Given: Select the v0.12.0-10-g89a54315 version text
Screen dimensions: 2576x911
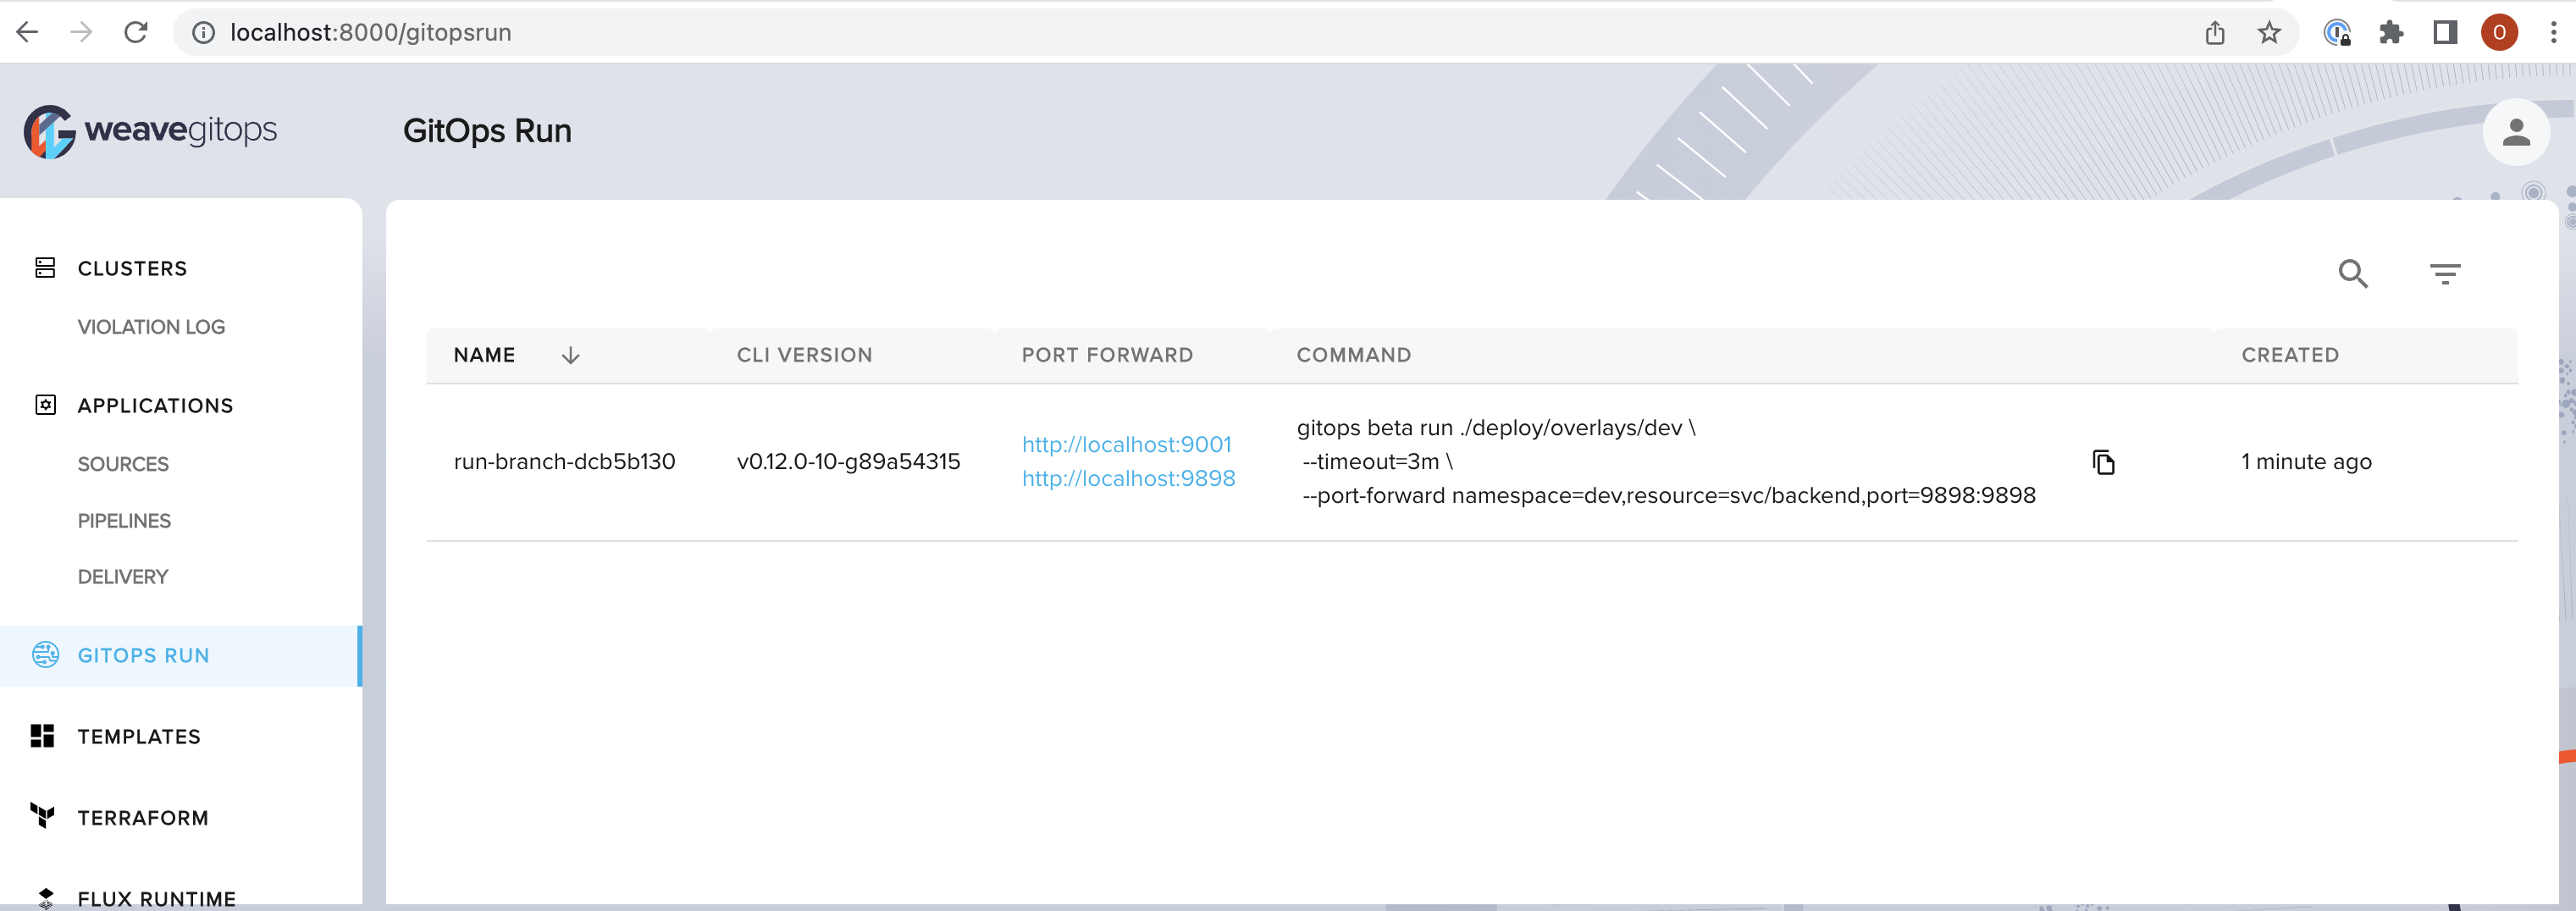Looking at the screenshot, I should (x=848, y=461).
